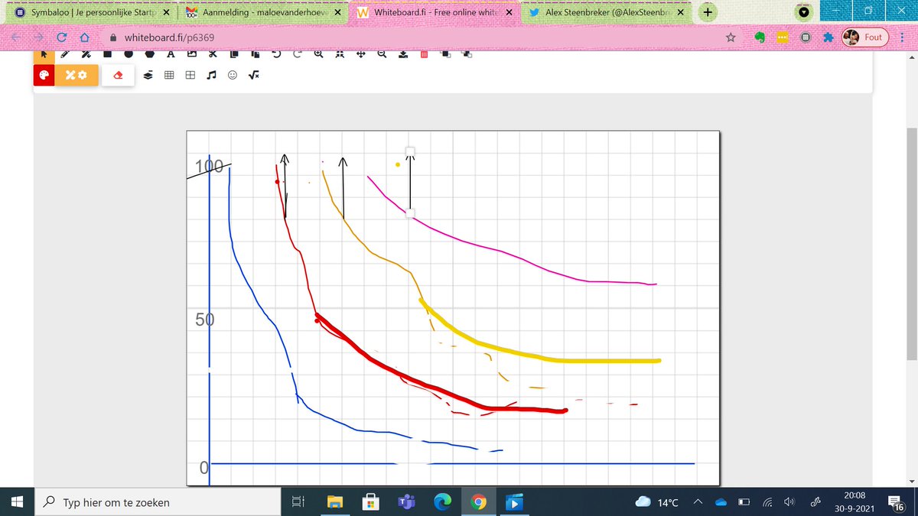This screenshot has width=918, height=516.
Task: Undo the last whiteboard action
Action: pos(276,54)
